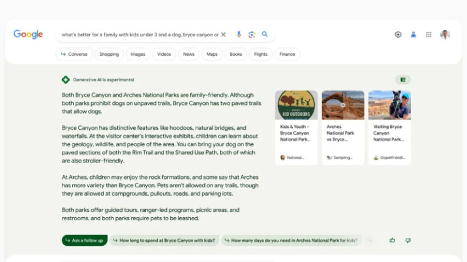Switch to the Shopping filter

[x=109, y=54]
